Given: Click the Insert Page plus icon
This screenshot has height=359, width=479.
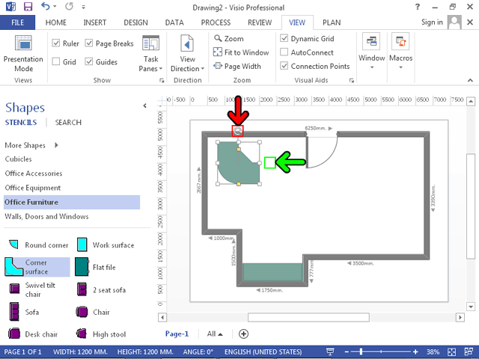Looking at the screenshot, I should (243, 334).
